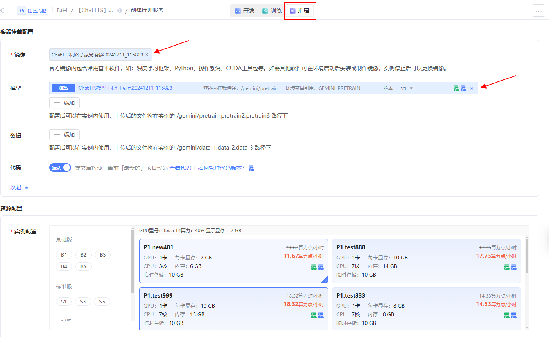Delete the mounted ChatTTS model row
549x337 pixels.
click(x=472, y=88)
